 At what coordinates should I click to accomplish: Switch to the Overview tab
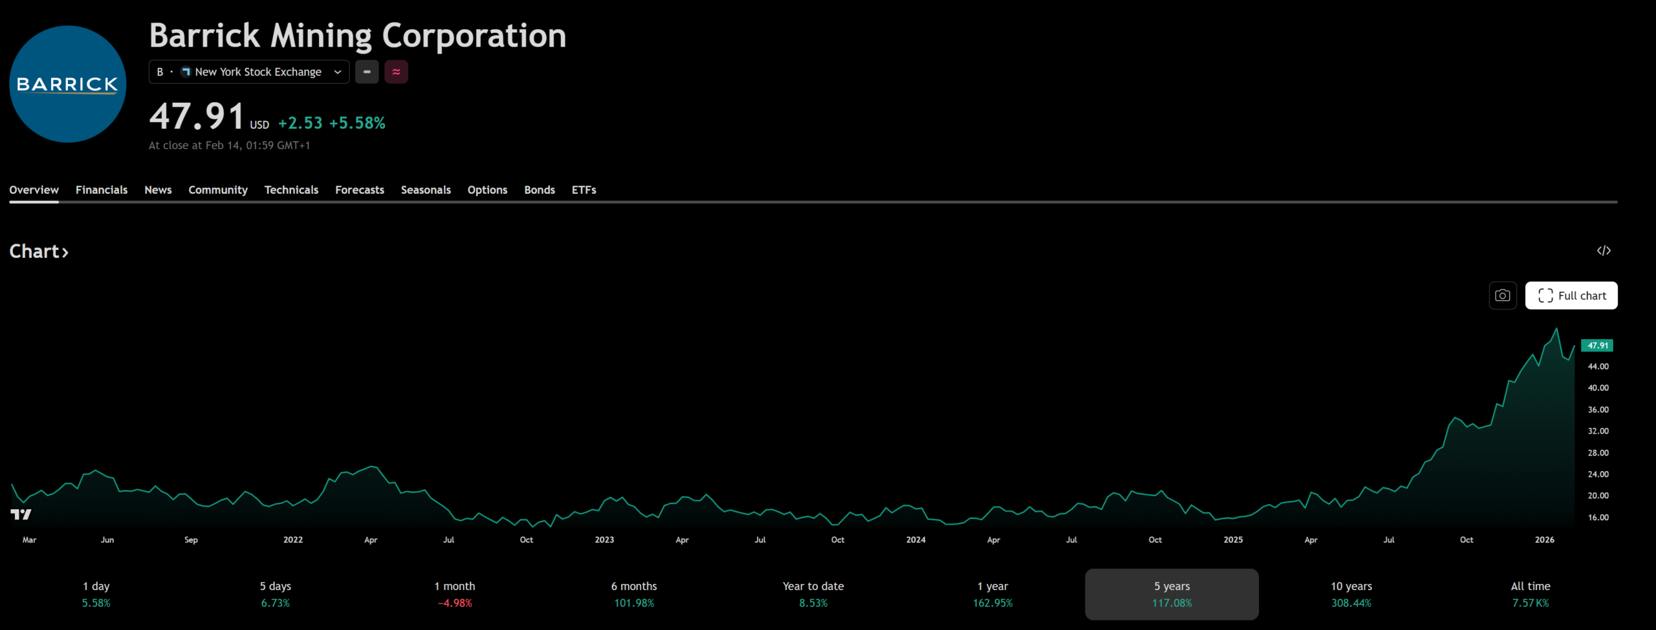pyautogui.click(x=34, y=190)
